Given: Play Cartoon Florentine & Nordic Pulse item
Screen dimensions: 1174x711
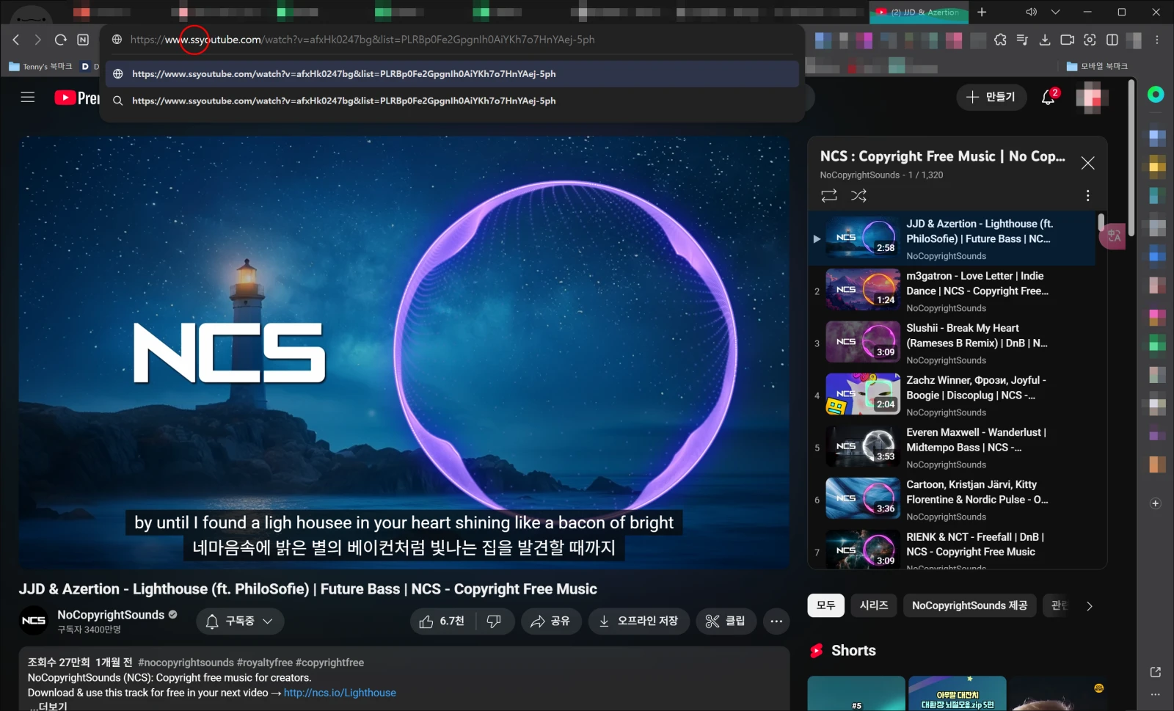Looking at the screenshot, I should (x=952, y=500).
